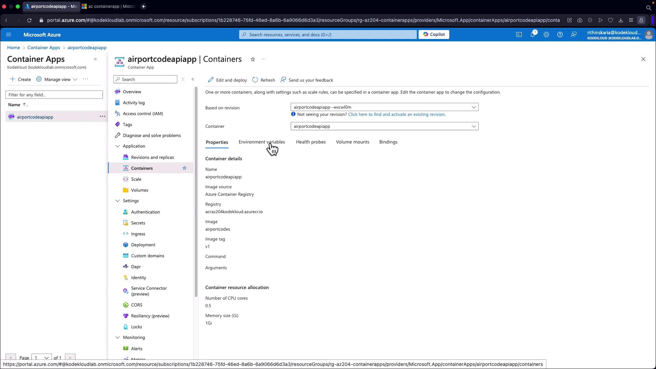Collapse the Application menu group
Screen dimensions: 656x369
click(118, 146)
